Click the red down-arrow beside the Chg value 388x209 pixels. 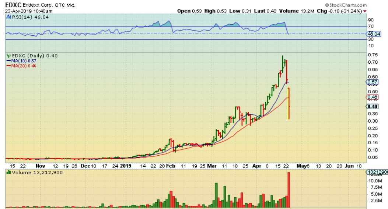365,11
